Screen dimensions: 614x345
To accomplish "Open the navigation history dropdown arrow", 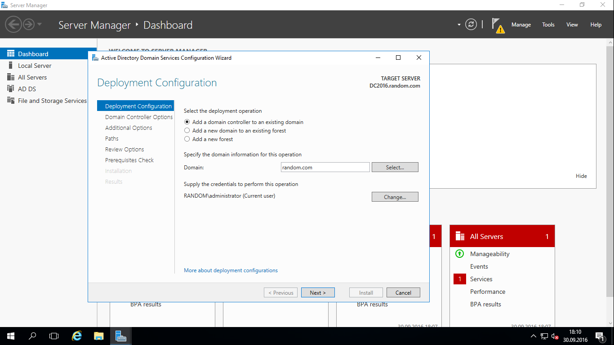I will 40,24.
